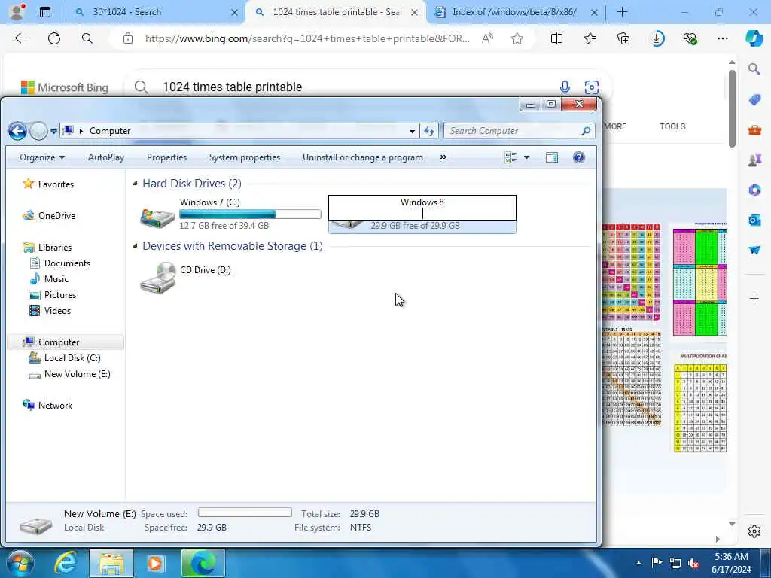Open Windows Media Player from taskbar

[x=155, y=563]
